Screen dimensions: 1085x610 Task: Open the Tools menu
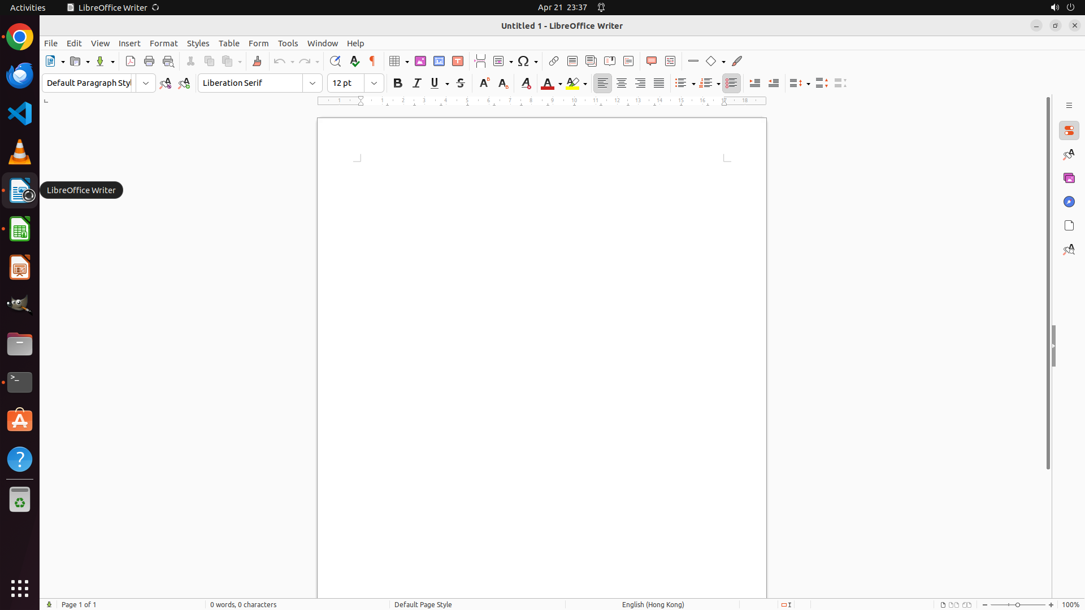tap(288, 43)
